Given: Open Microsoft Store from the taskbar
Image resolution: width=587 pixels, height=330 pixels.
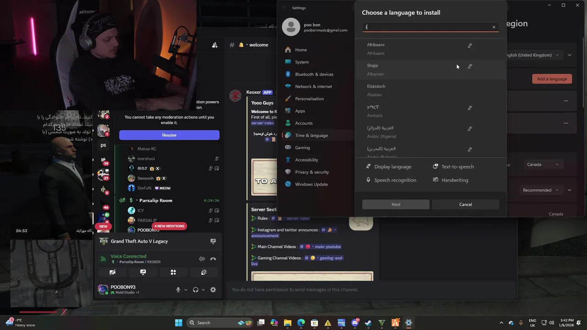Looking at the screenshot, I should (x=314, y=323).
